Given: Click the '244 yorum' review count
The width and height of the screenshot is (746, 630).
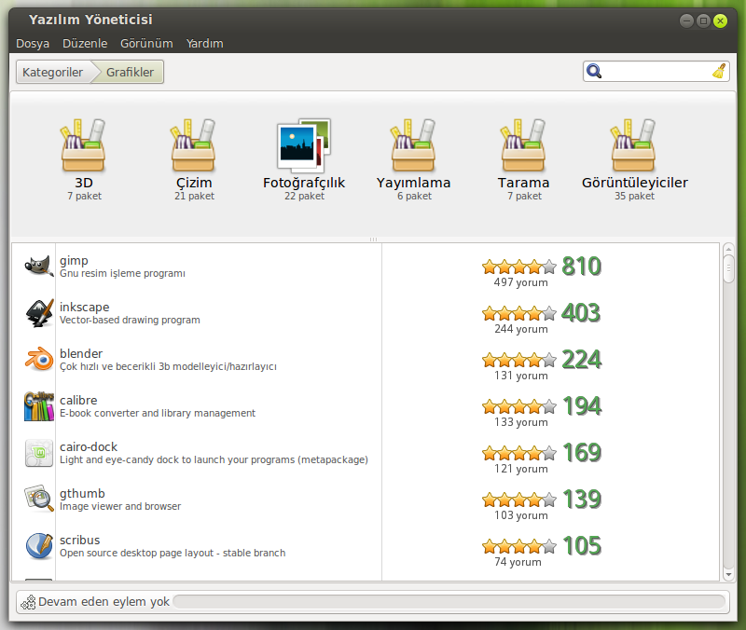Looking at the screenshot, I should point(521,329).
